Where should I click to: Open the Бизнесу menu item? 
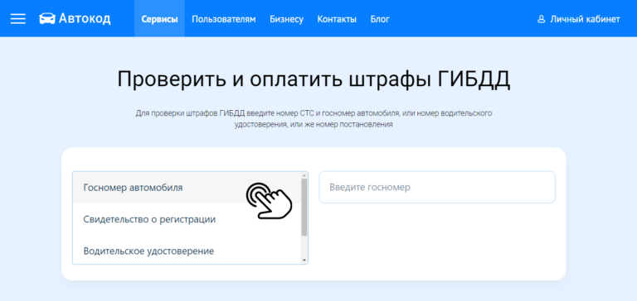tap(286, 20)
